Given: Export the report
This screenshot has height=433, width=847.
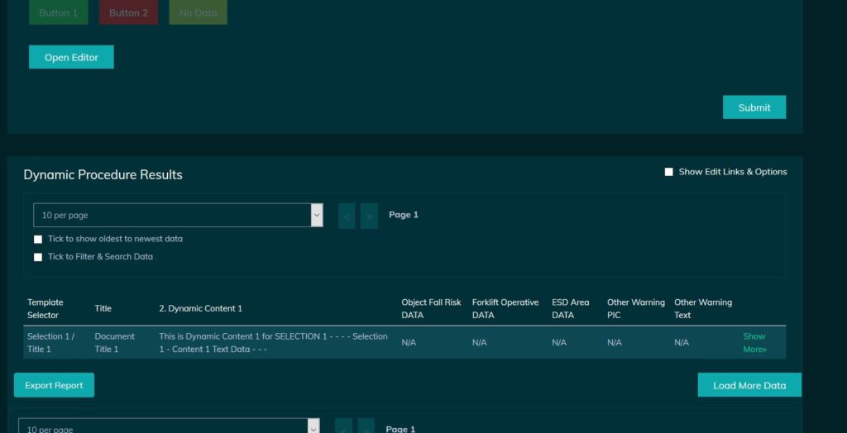Looking at the screenshot, I should click(54, 385).
